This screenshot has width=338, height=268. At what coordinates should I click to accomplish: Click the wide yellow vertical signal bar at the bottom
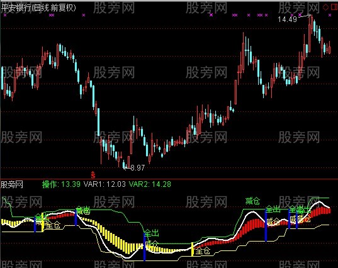[x=192, y=249]
